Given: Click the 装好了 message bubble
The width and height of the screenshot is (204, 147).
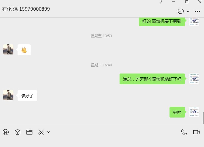Looking at the screenshot, I should tap(27, 96).
